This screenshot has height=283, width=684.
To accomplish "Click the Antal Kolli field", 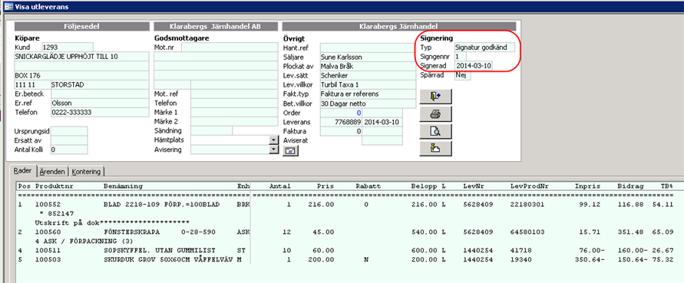I will (x=69, y=150).
